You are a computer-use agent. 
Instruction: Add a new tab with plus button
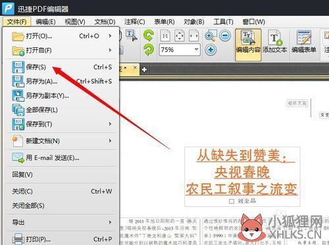tap(144, 70)
